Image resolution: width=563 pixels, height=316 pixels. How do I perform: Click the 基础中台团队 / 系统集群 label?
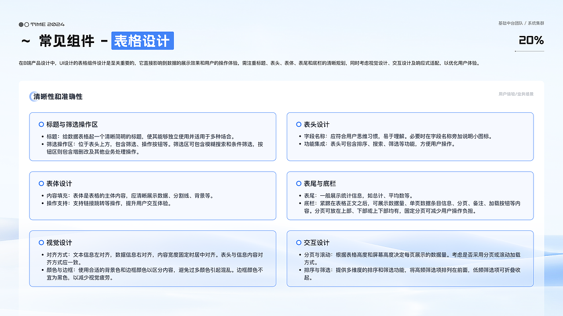pyautogui.click(x=521, y=23)
